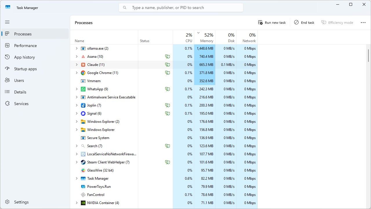371x209 pixels.
Task: Click the Joplin app icon
Action: tap(83, 105)
